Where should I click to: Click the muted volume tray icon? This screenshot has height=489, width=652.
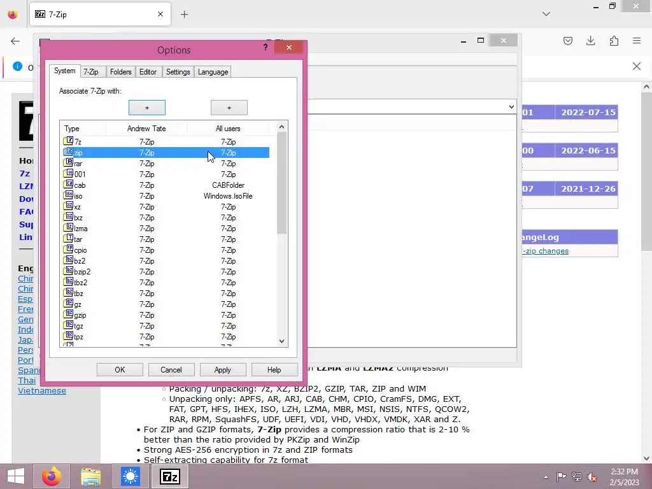click(592, 477)
